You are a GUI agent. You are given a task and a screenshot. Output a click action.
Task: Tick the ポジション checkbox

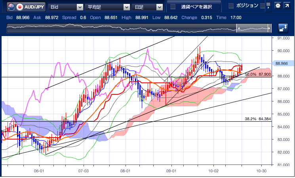click(x=231, y=6)
